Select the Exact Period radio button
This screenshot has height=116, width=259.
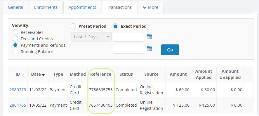(x=115, y=26)
